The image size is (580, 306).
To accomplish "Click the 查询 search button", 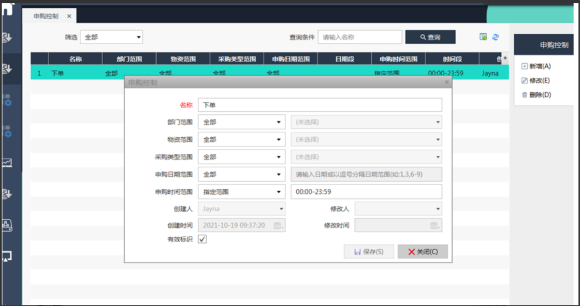I will click(x=430, y=37).
